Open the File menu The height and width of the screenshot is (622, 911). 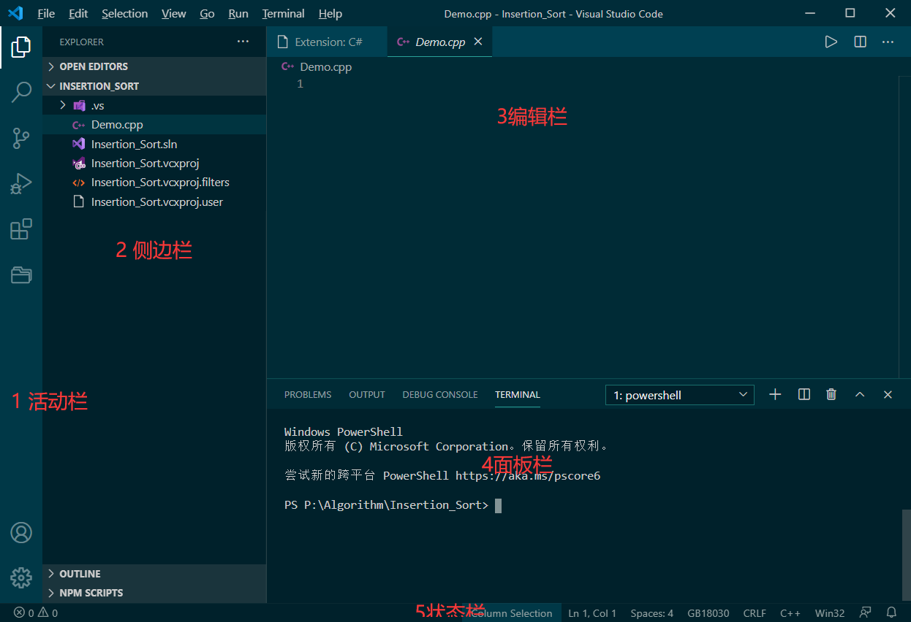pyautogui.click(x=46, y=13)
